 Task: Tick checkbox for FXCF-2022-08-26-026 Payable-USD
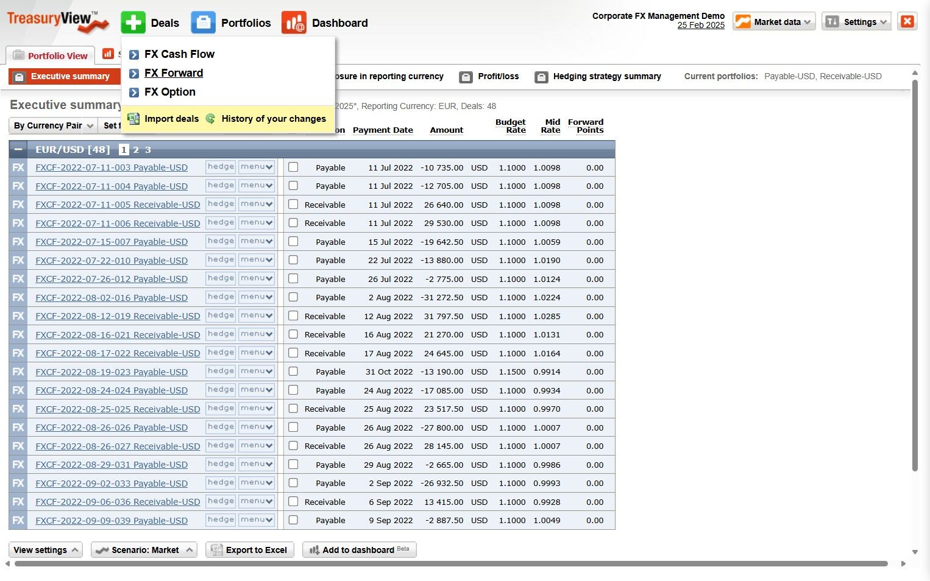coord(293,427)
